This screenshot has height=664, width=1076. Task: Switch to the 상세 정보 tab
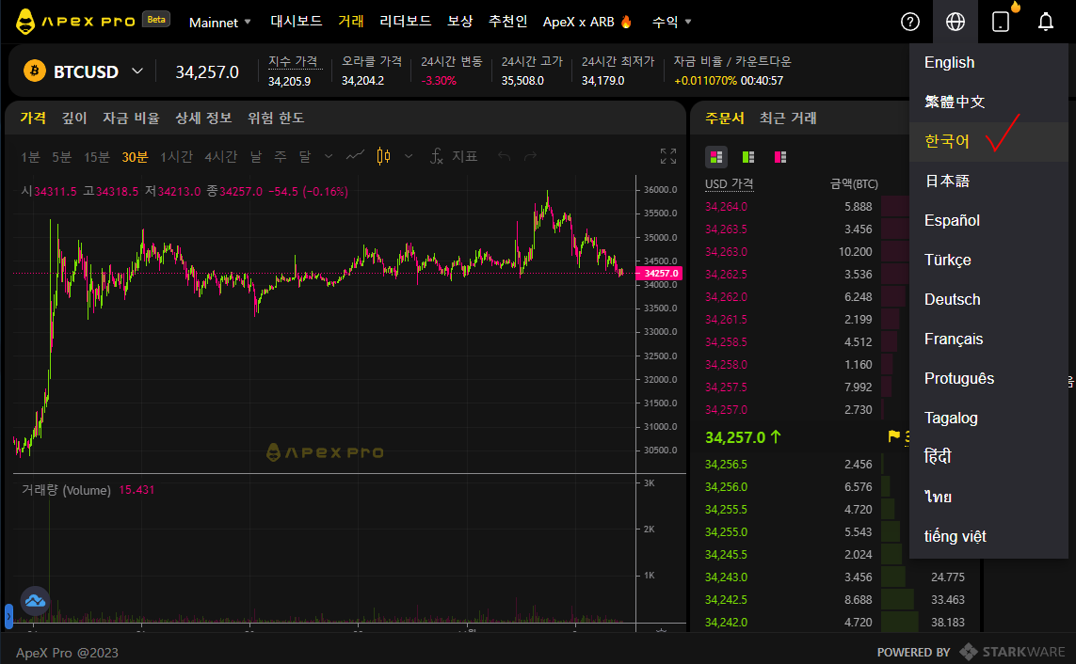(203, 118)
